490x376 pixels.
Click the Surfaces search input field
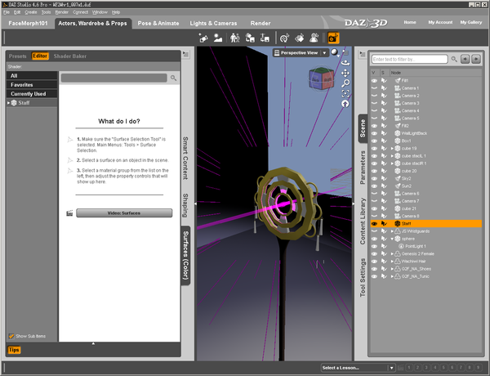click(x=114, y=78)
